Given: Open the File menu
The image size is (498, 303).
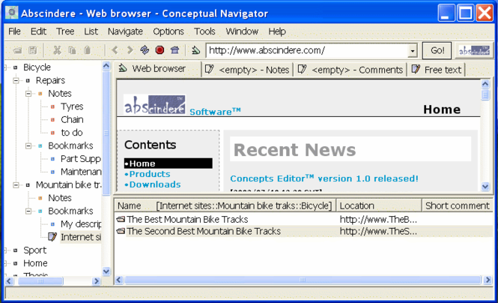Looking at the screenshot, I should [14, 31].
